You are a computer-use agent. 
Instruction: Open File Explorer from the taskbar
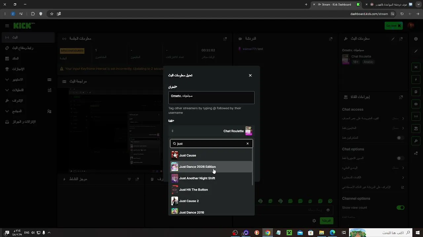point(322,233)
